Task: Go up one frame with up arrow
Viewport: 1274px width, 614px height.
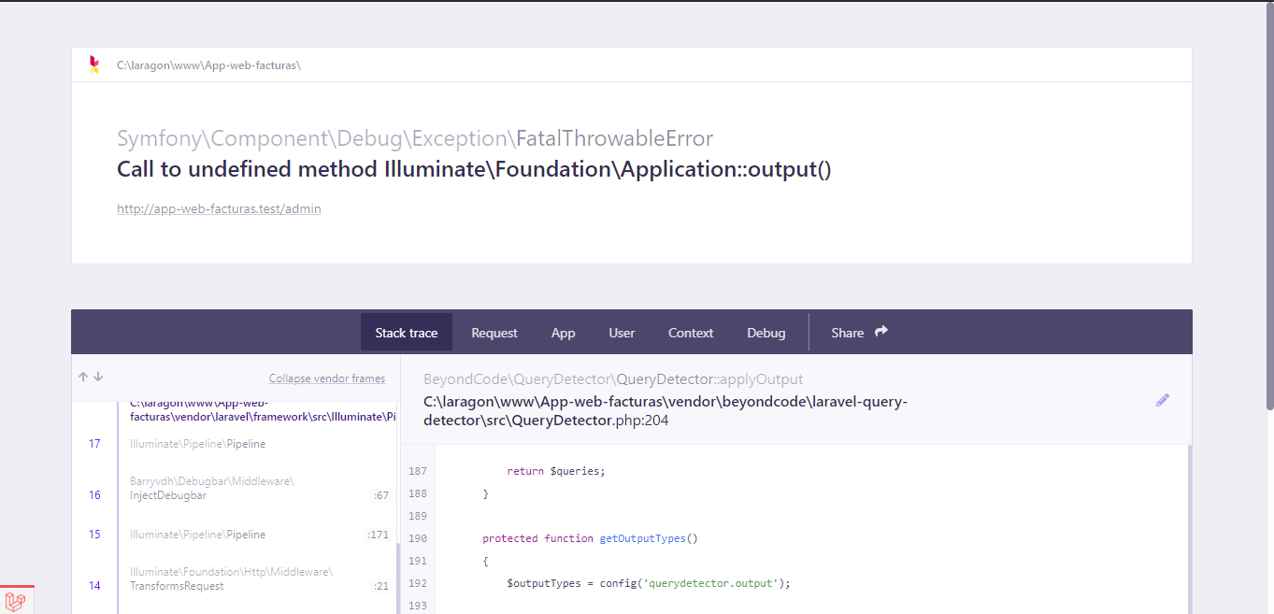Action: point(83,377)
